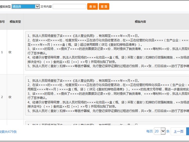Click the 每页 label near pagination

point(150,131)
